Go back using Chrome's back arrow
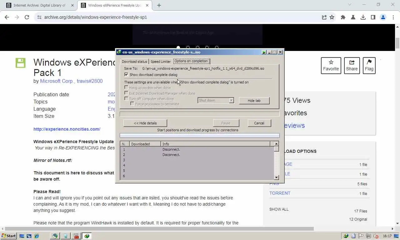 pyautogui.click(x=7, y=17)
